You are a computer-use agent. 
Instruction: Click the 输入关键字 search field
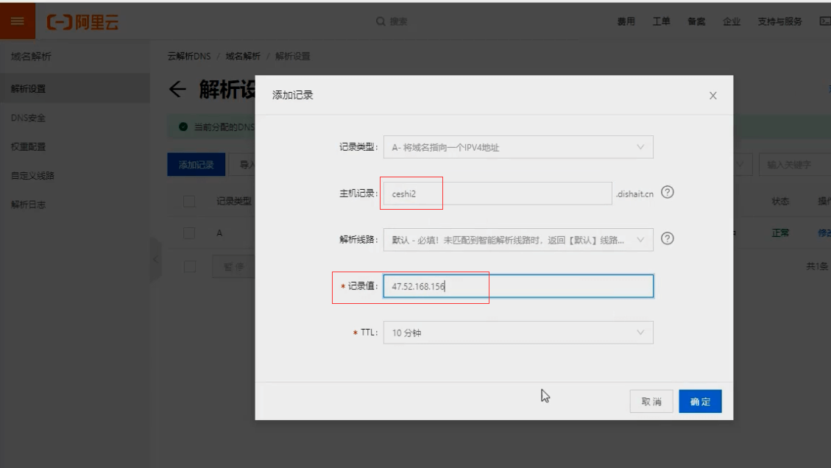click(795, 165)
